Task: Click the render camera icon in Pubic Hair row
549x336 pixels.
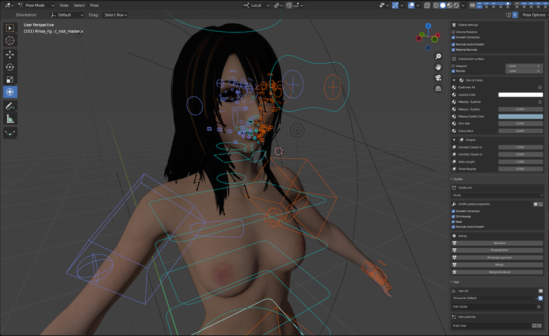Action: click(x=540, y=326)
